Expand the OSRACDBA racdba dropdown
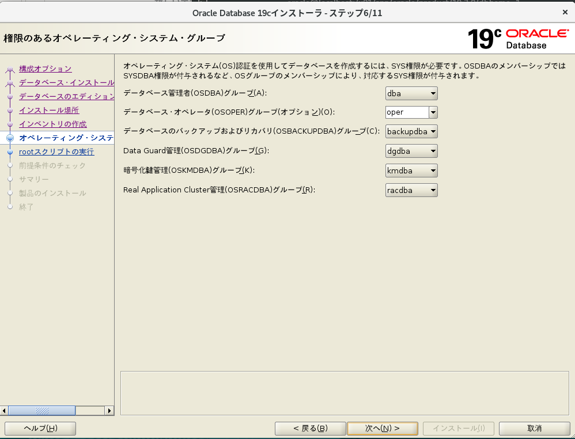This screenshot has width=575, height=439. point(411,190)
